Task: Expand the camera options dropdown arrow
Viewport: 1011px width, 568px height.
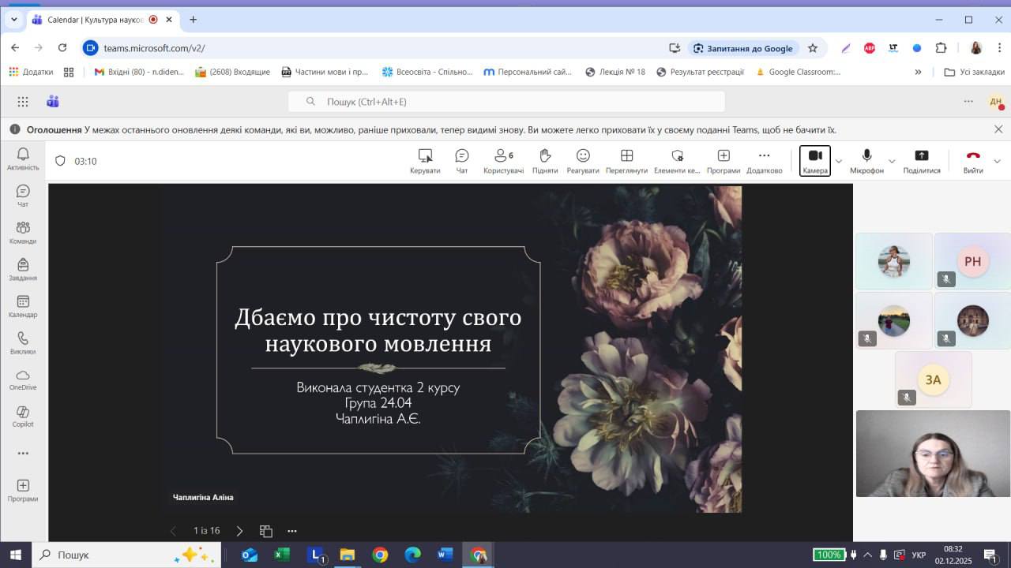Action: [x=839, y=162]
